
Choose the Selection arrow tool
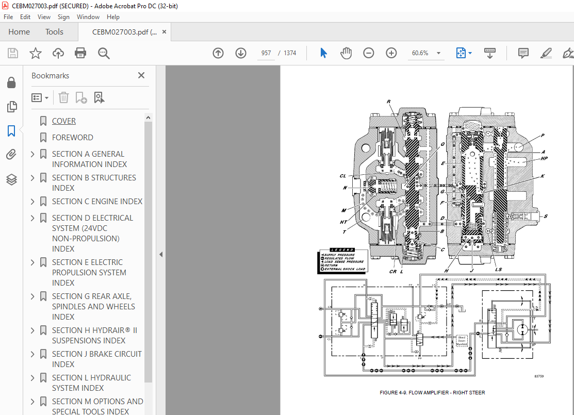pos(323,53)
